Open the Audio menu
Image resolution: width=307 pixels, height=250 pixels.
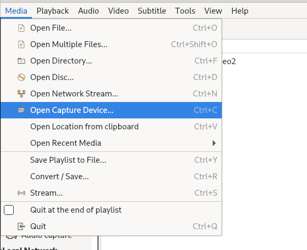click(x=88, y=11)
